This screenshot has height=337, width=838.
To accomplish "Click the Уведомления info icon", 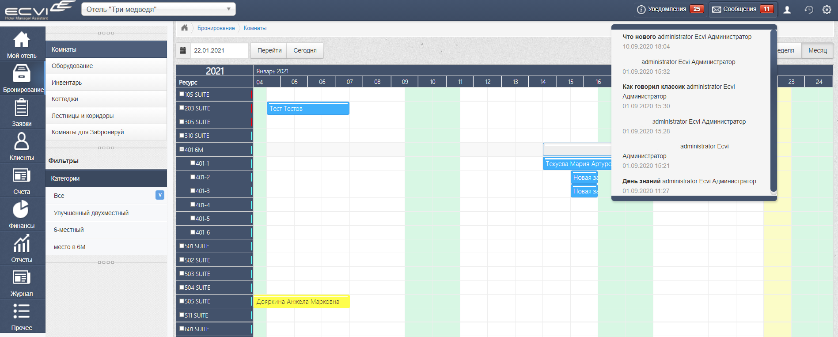I will click(x=641, y=9).
